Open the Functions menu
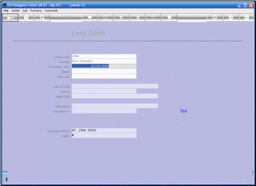 36,10
